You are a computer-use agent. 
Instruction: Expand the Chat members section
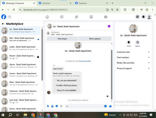pyautogui.click(x=133, y=57)
